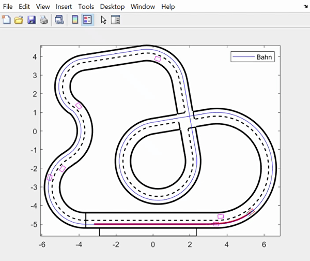This screenshot has height=261, width=310.
Task: Enable Edit Plot arrow mode
Action: (103, 20)
